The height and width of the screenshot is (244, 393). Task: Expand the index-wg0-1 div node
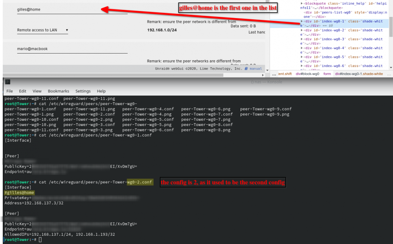click(301, 21)
